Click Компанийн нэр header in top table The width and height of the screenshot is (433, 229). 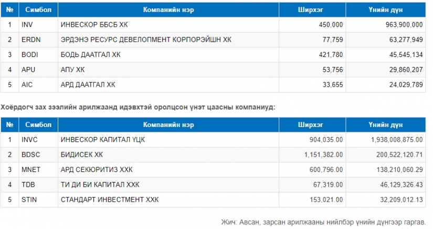tap(168, 10)
